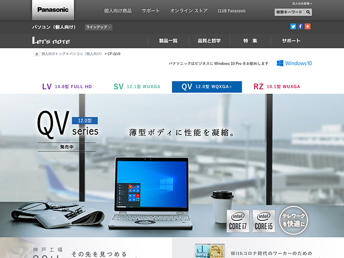Click the Intel Core i7 badge
344x258 pixels.
(x=238, y=221)
